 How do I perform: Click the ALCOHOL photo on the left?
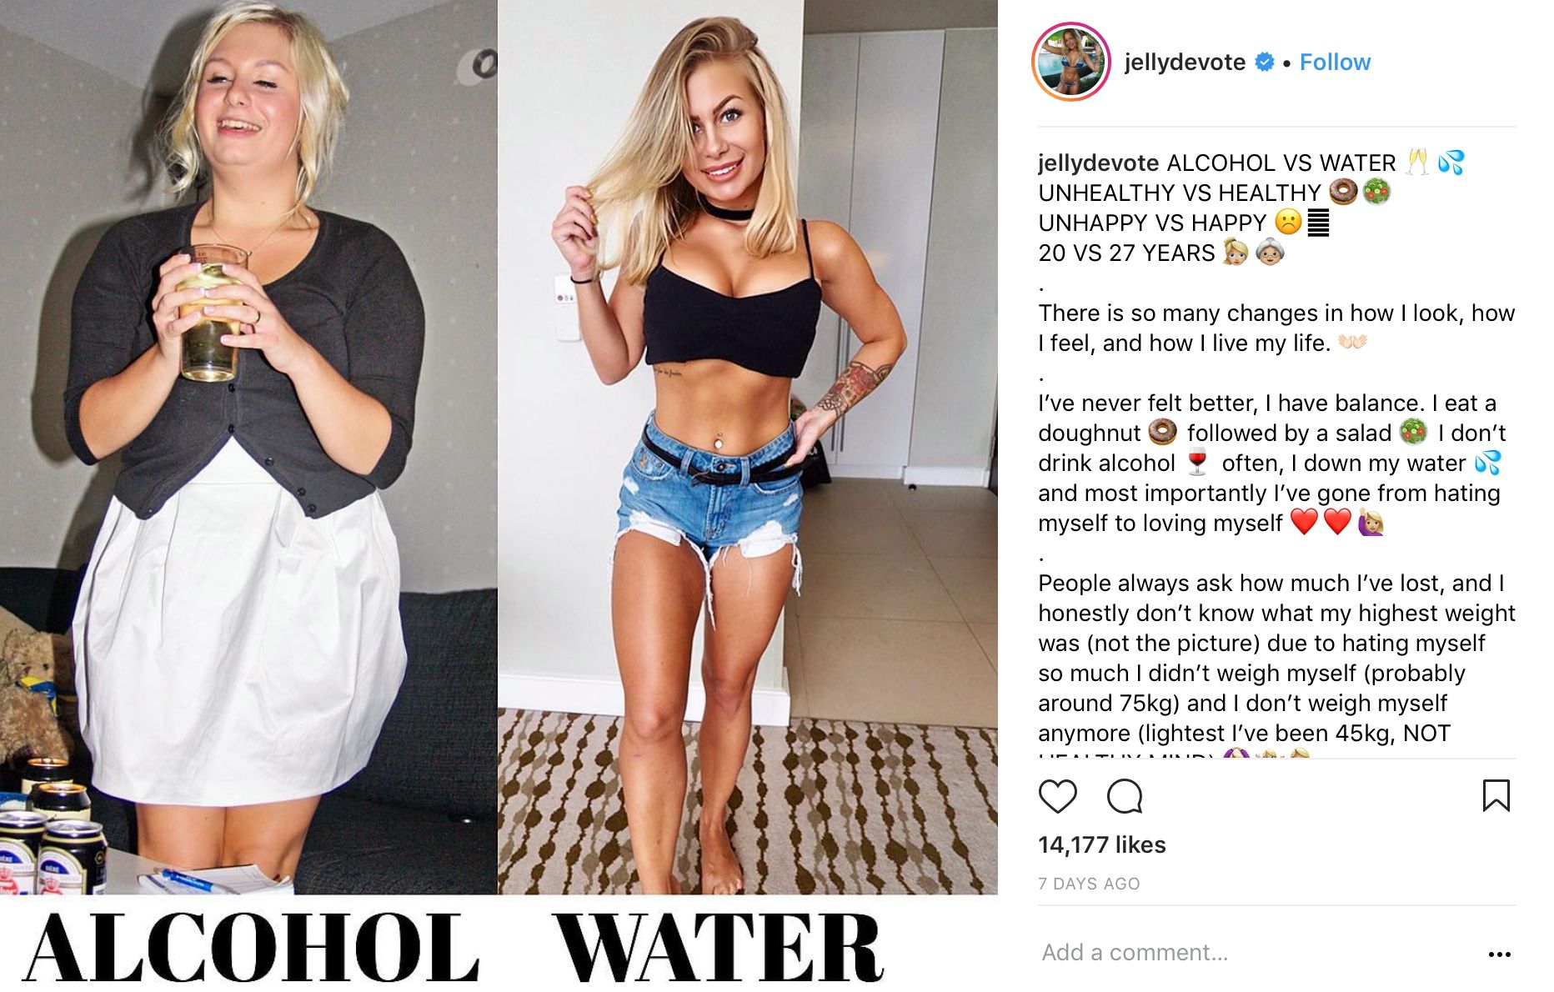pyautogui.click(x=248, y=447)
